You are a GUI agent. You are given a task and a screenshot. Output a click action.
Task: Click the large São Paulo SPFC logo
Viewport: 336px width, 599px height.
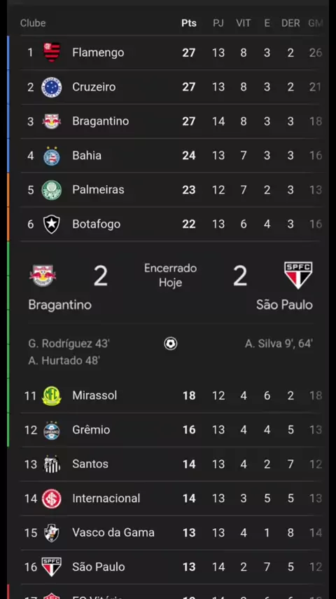pyautogui.click(x=298, y=275)
